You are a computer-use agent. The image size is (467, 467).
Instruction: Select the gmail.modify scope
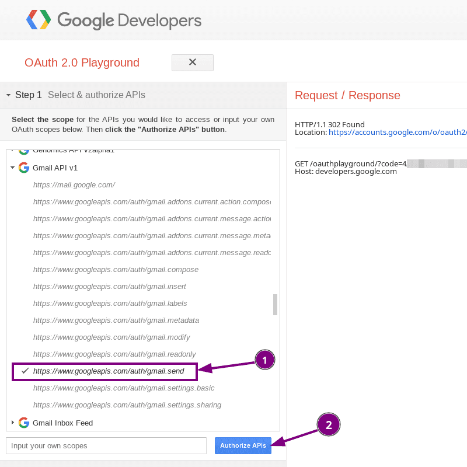pyautogui.click(x=111, y=337)
